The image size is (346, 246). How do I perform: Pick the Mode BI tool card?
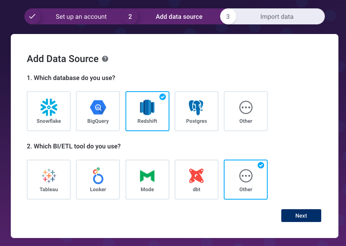(147, 180)
